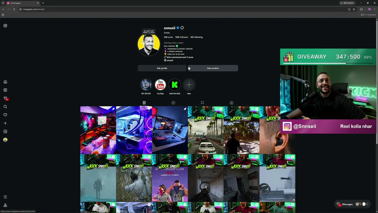Open the white car racing game reel thumbnail
The width and height of the screenshot is (378, 213).
pyautogui.click(x=206, y=130)
